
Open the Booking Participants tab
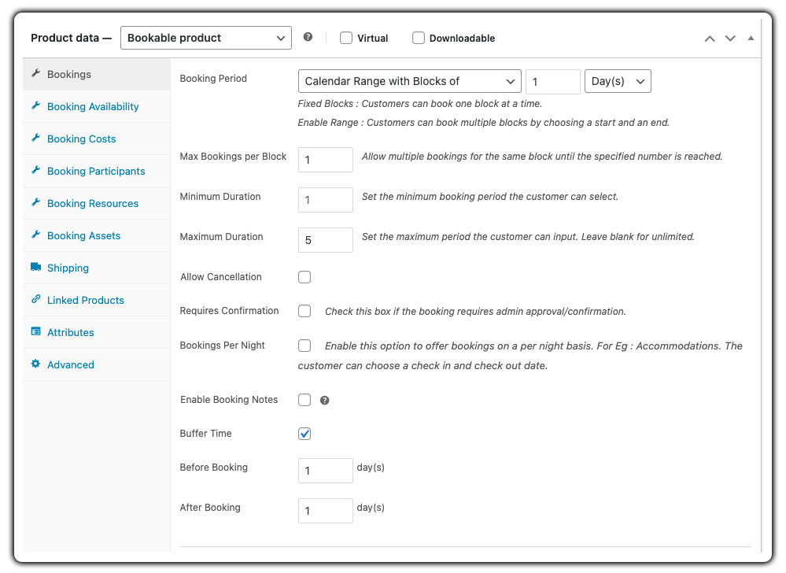click(x=97, y=171)
